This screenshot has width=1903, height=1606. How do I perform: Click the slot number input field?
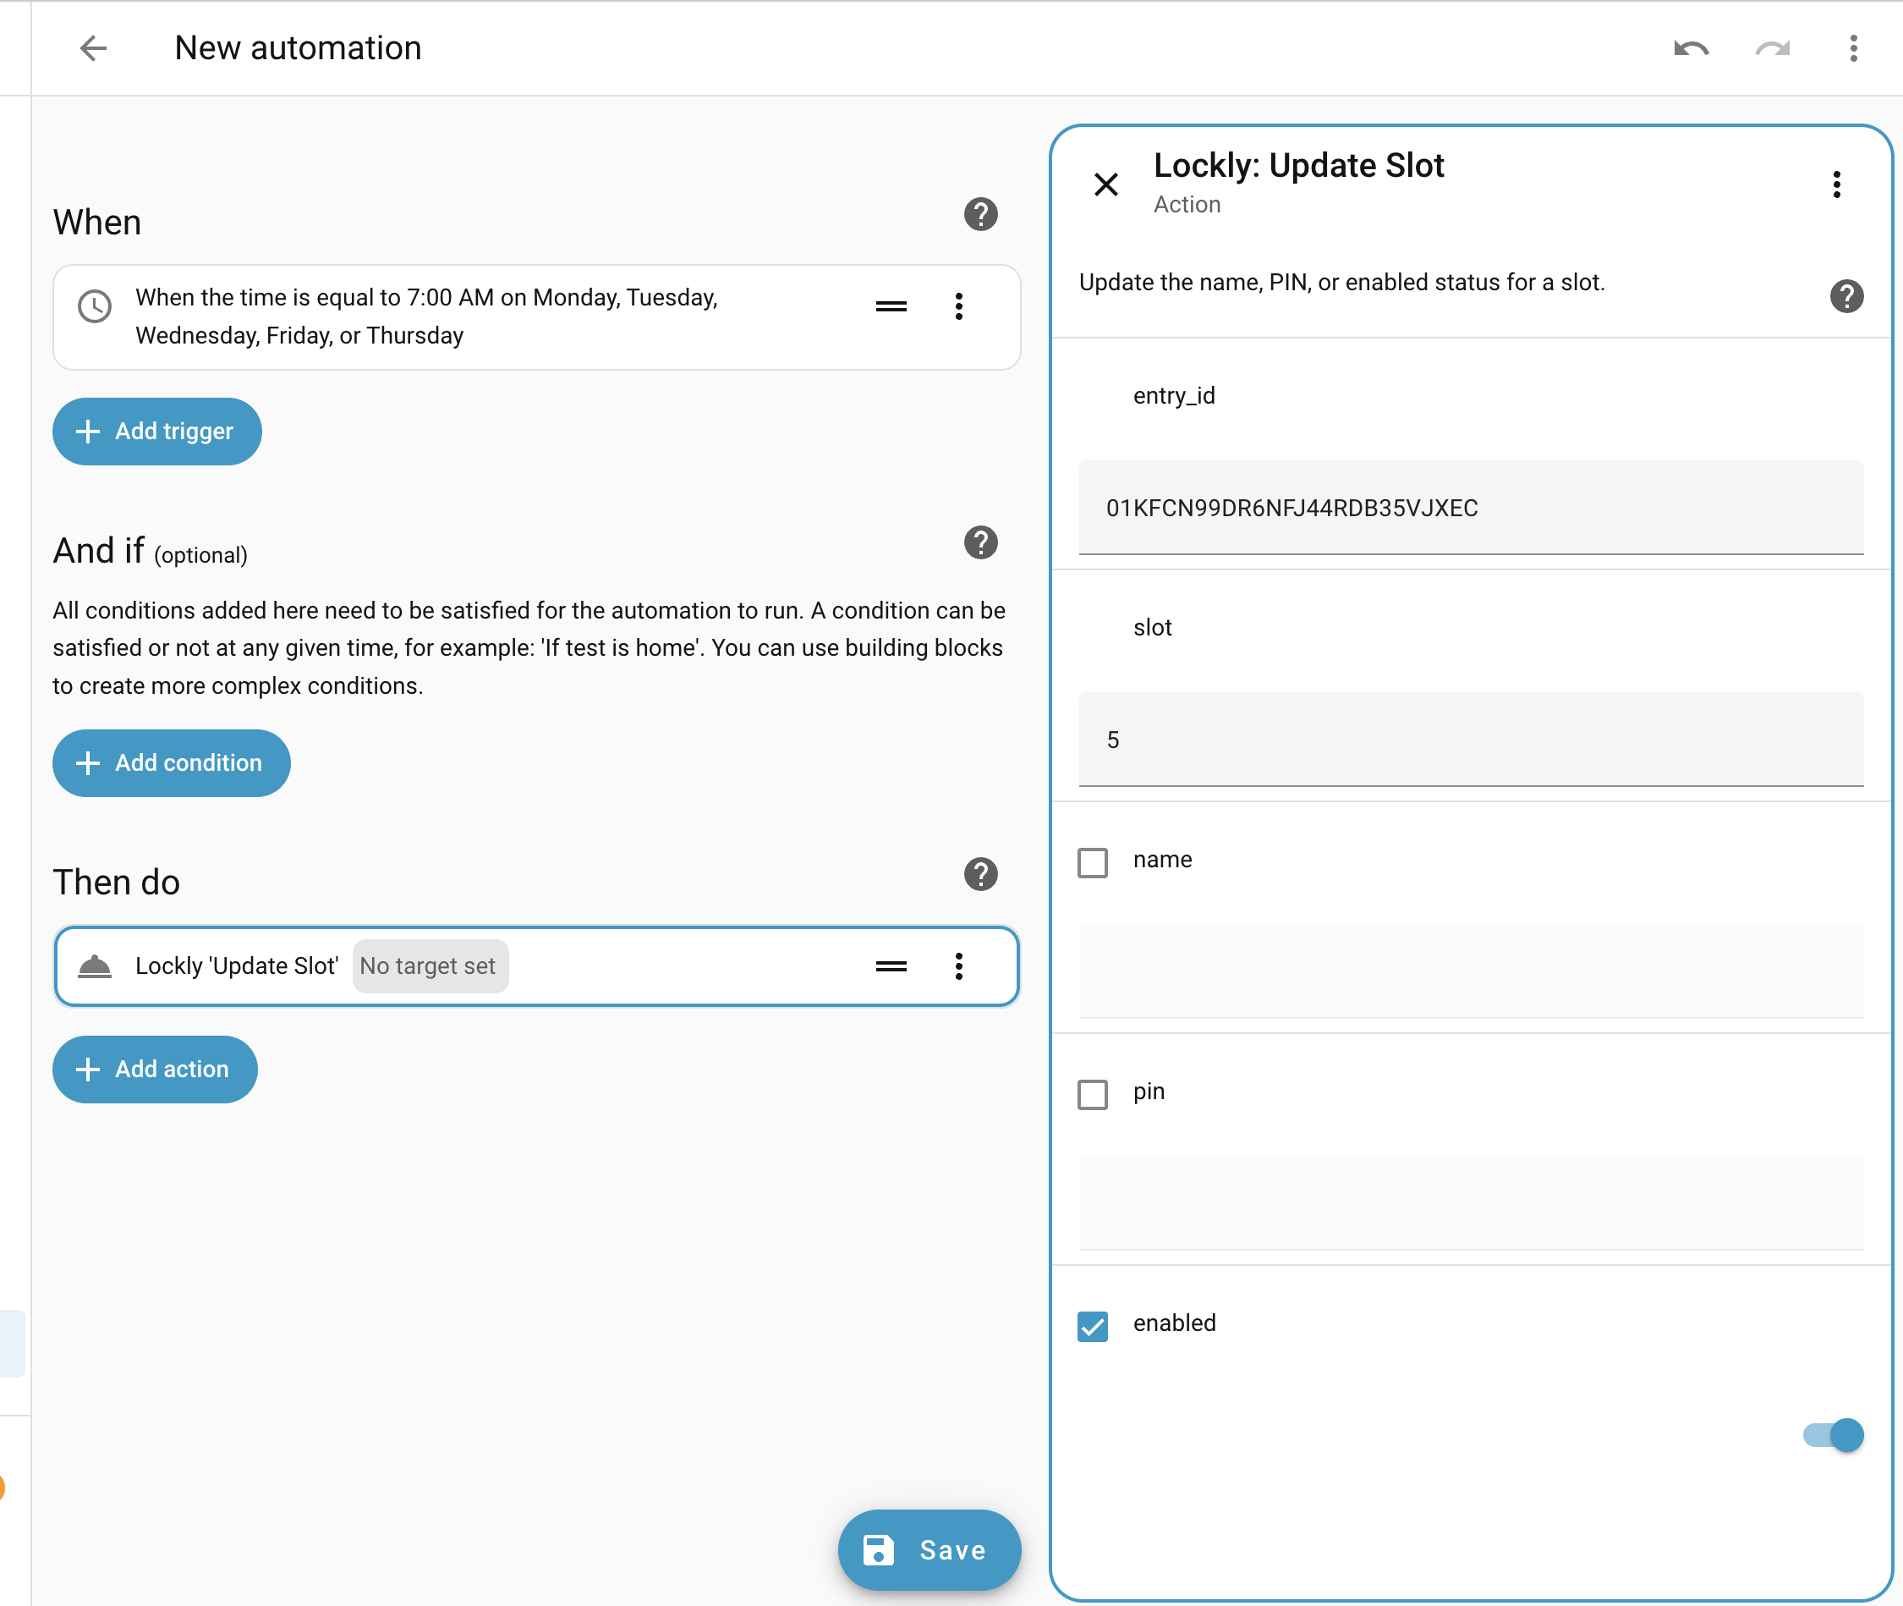coord(1470,740)
